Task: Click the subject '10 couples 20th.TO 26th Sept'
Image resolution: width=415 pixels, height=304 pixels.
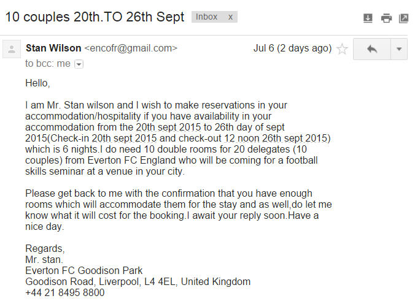Action: (x=95, y=17)
